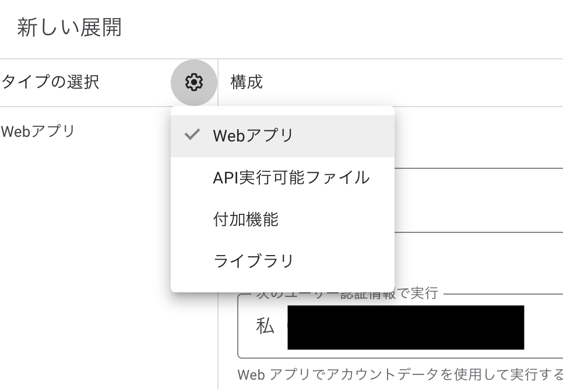
Task: Click the Web アプリ account-data help text
Action: [x=400, y=373]
